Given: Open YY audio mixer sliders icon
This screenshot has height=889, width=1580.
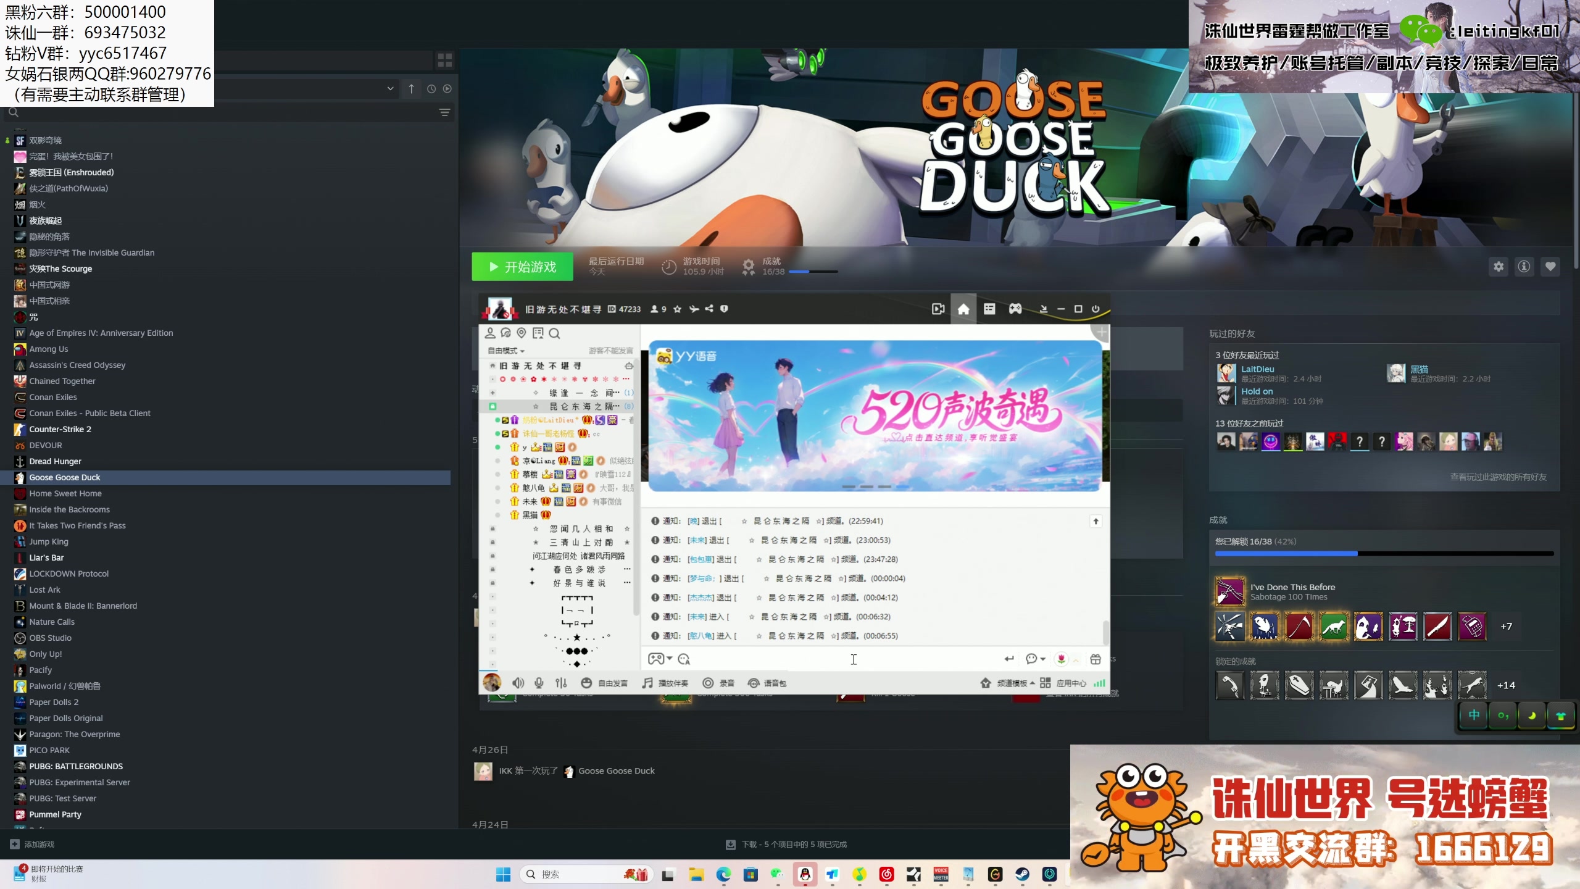Looking at the screenshot, I should 560,683.
